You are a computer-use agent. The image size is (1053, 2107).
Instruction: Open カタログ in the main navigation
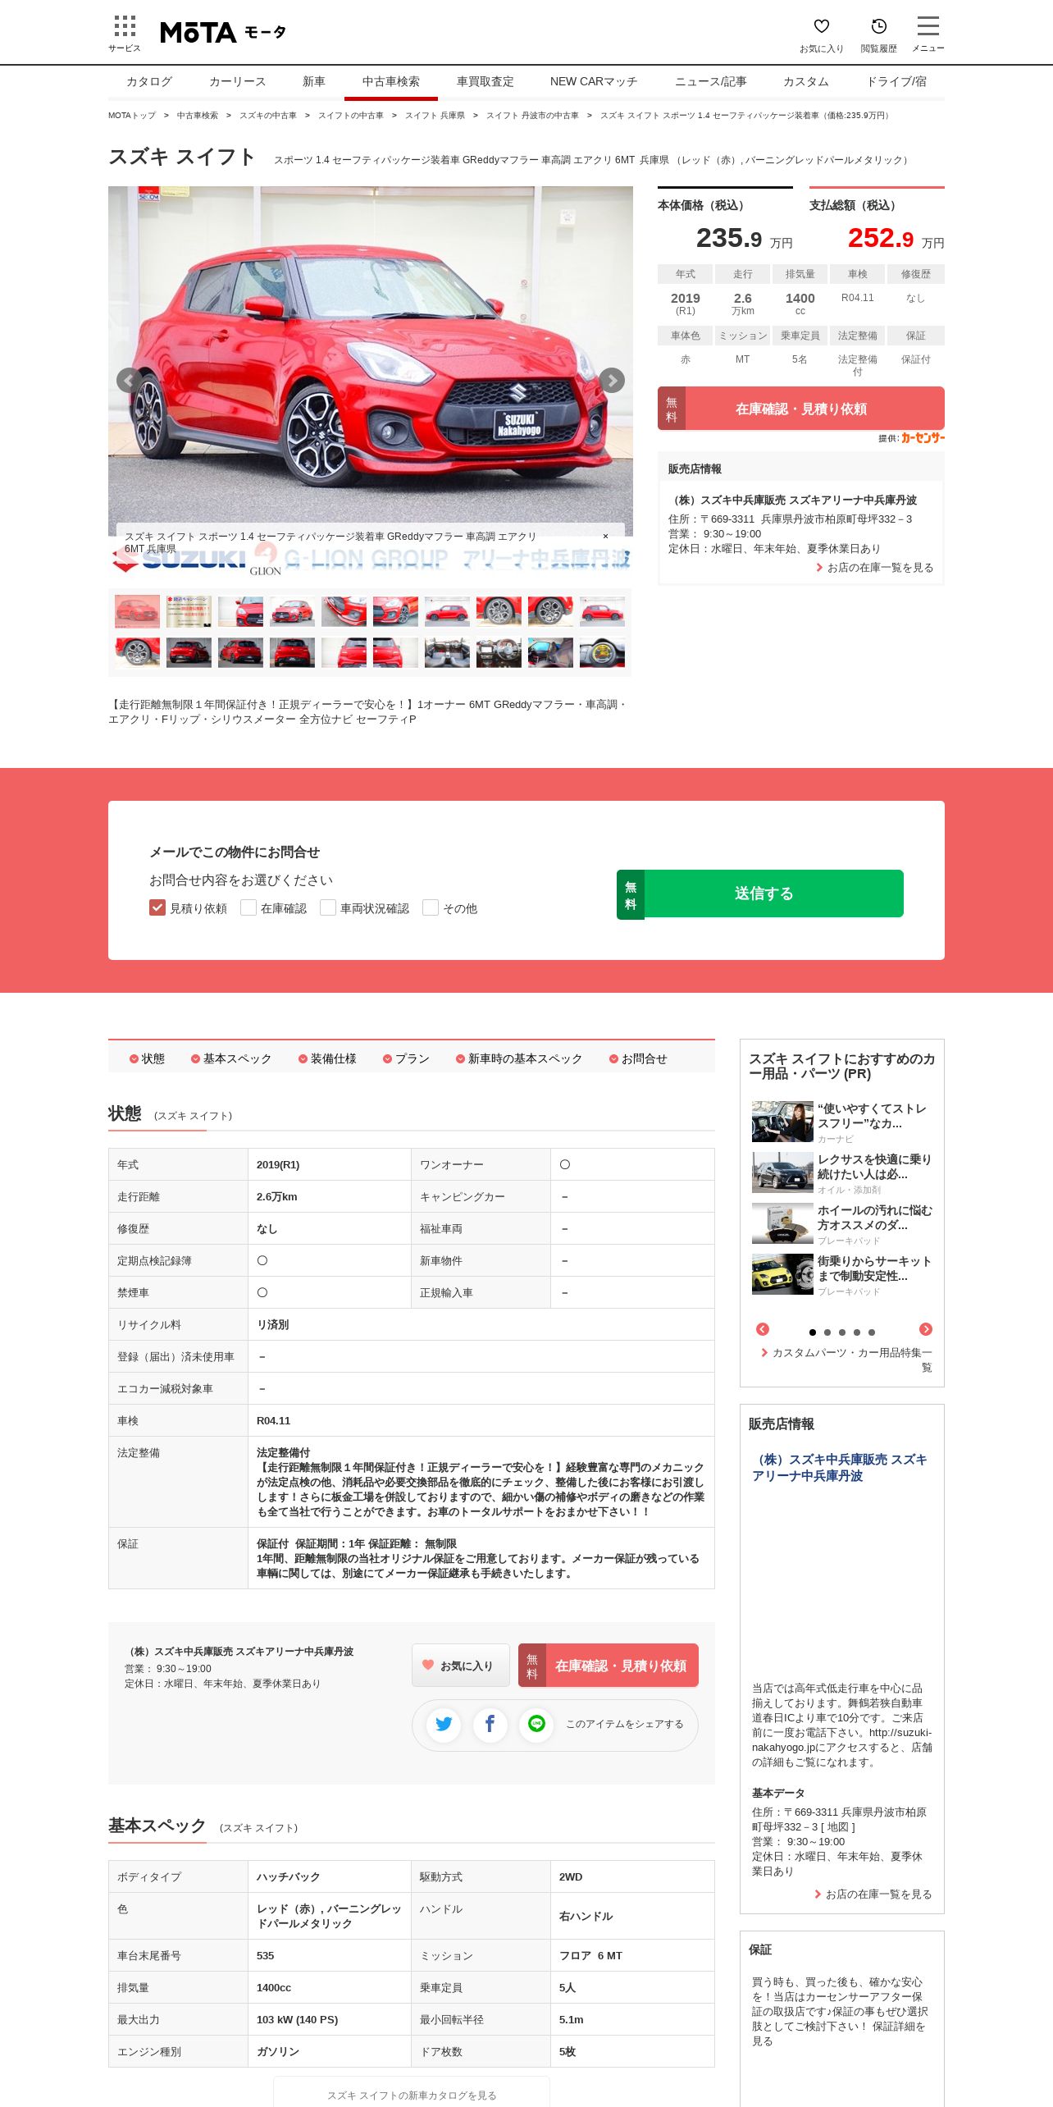149,81
